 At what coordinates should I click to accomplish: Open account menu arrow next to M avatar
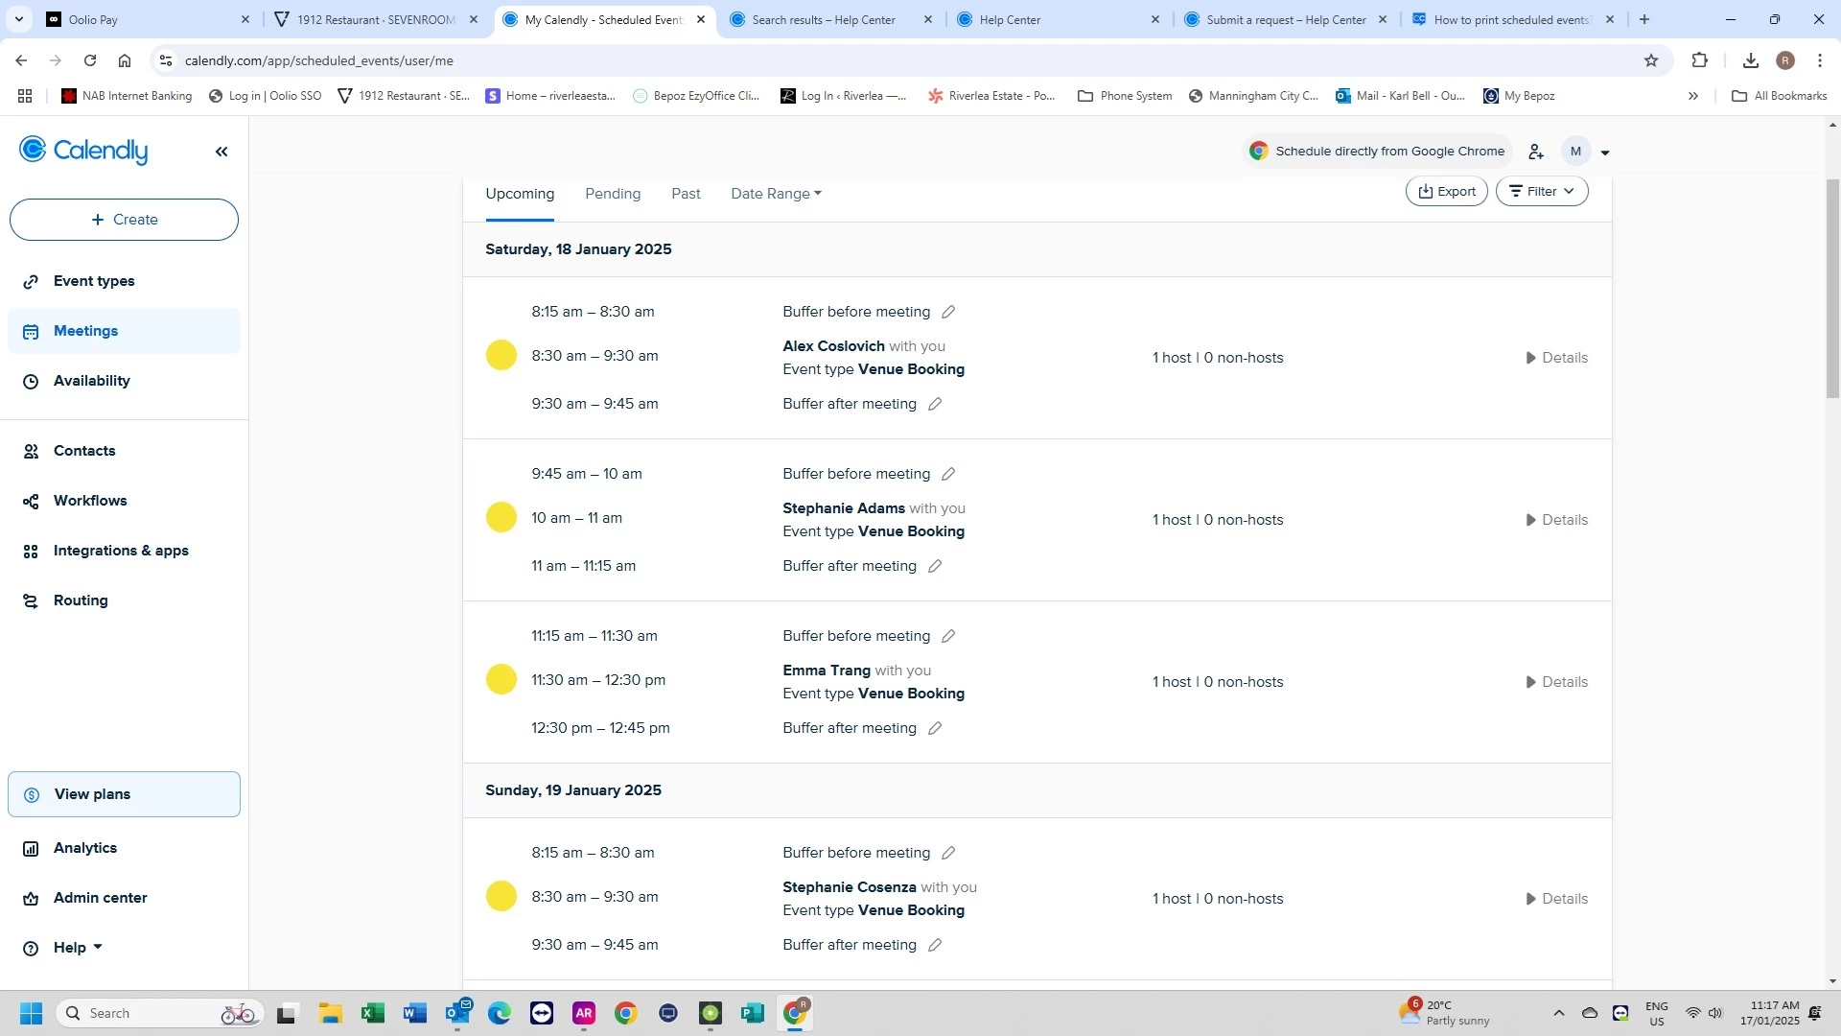click(1605, 153)
